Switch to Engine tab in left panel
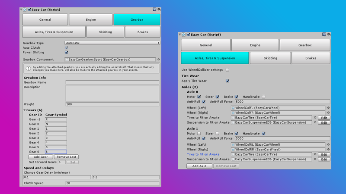The height and width of the screenshot is (194, 346). (x=91, y=19)
